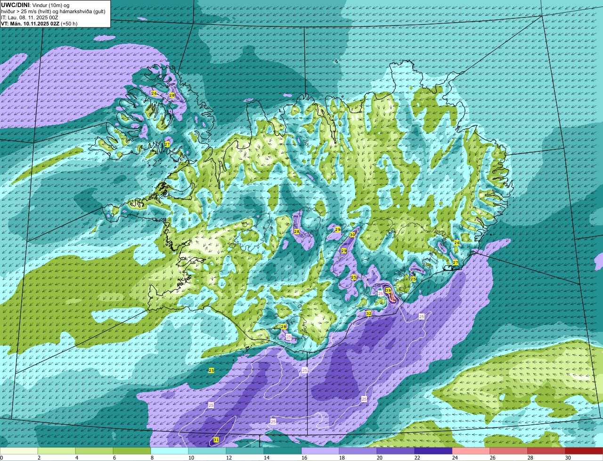The width and height of the screenshot is (603, 461).
Task: Click tick label 24 under the color bar
Action: click(455, 458)
